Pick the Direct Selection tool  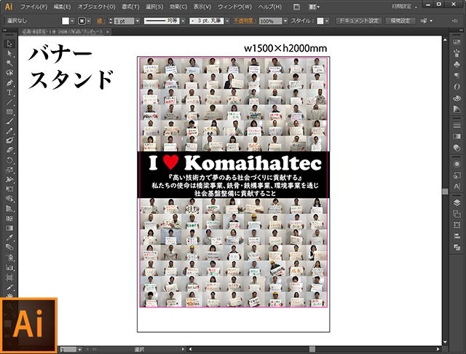click(9, 53)
